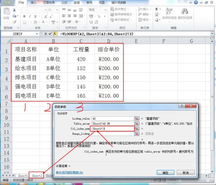Click the Excel Help question mark icon
The image size is (216, 185).
[196, 3]
